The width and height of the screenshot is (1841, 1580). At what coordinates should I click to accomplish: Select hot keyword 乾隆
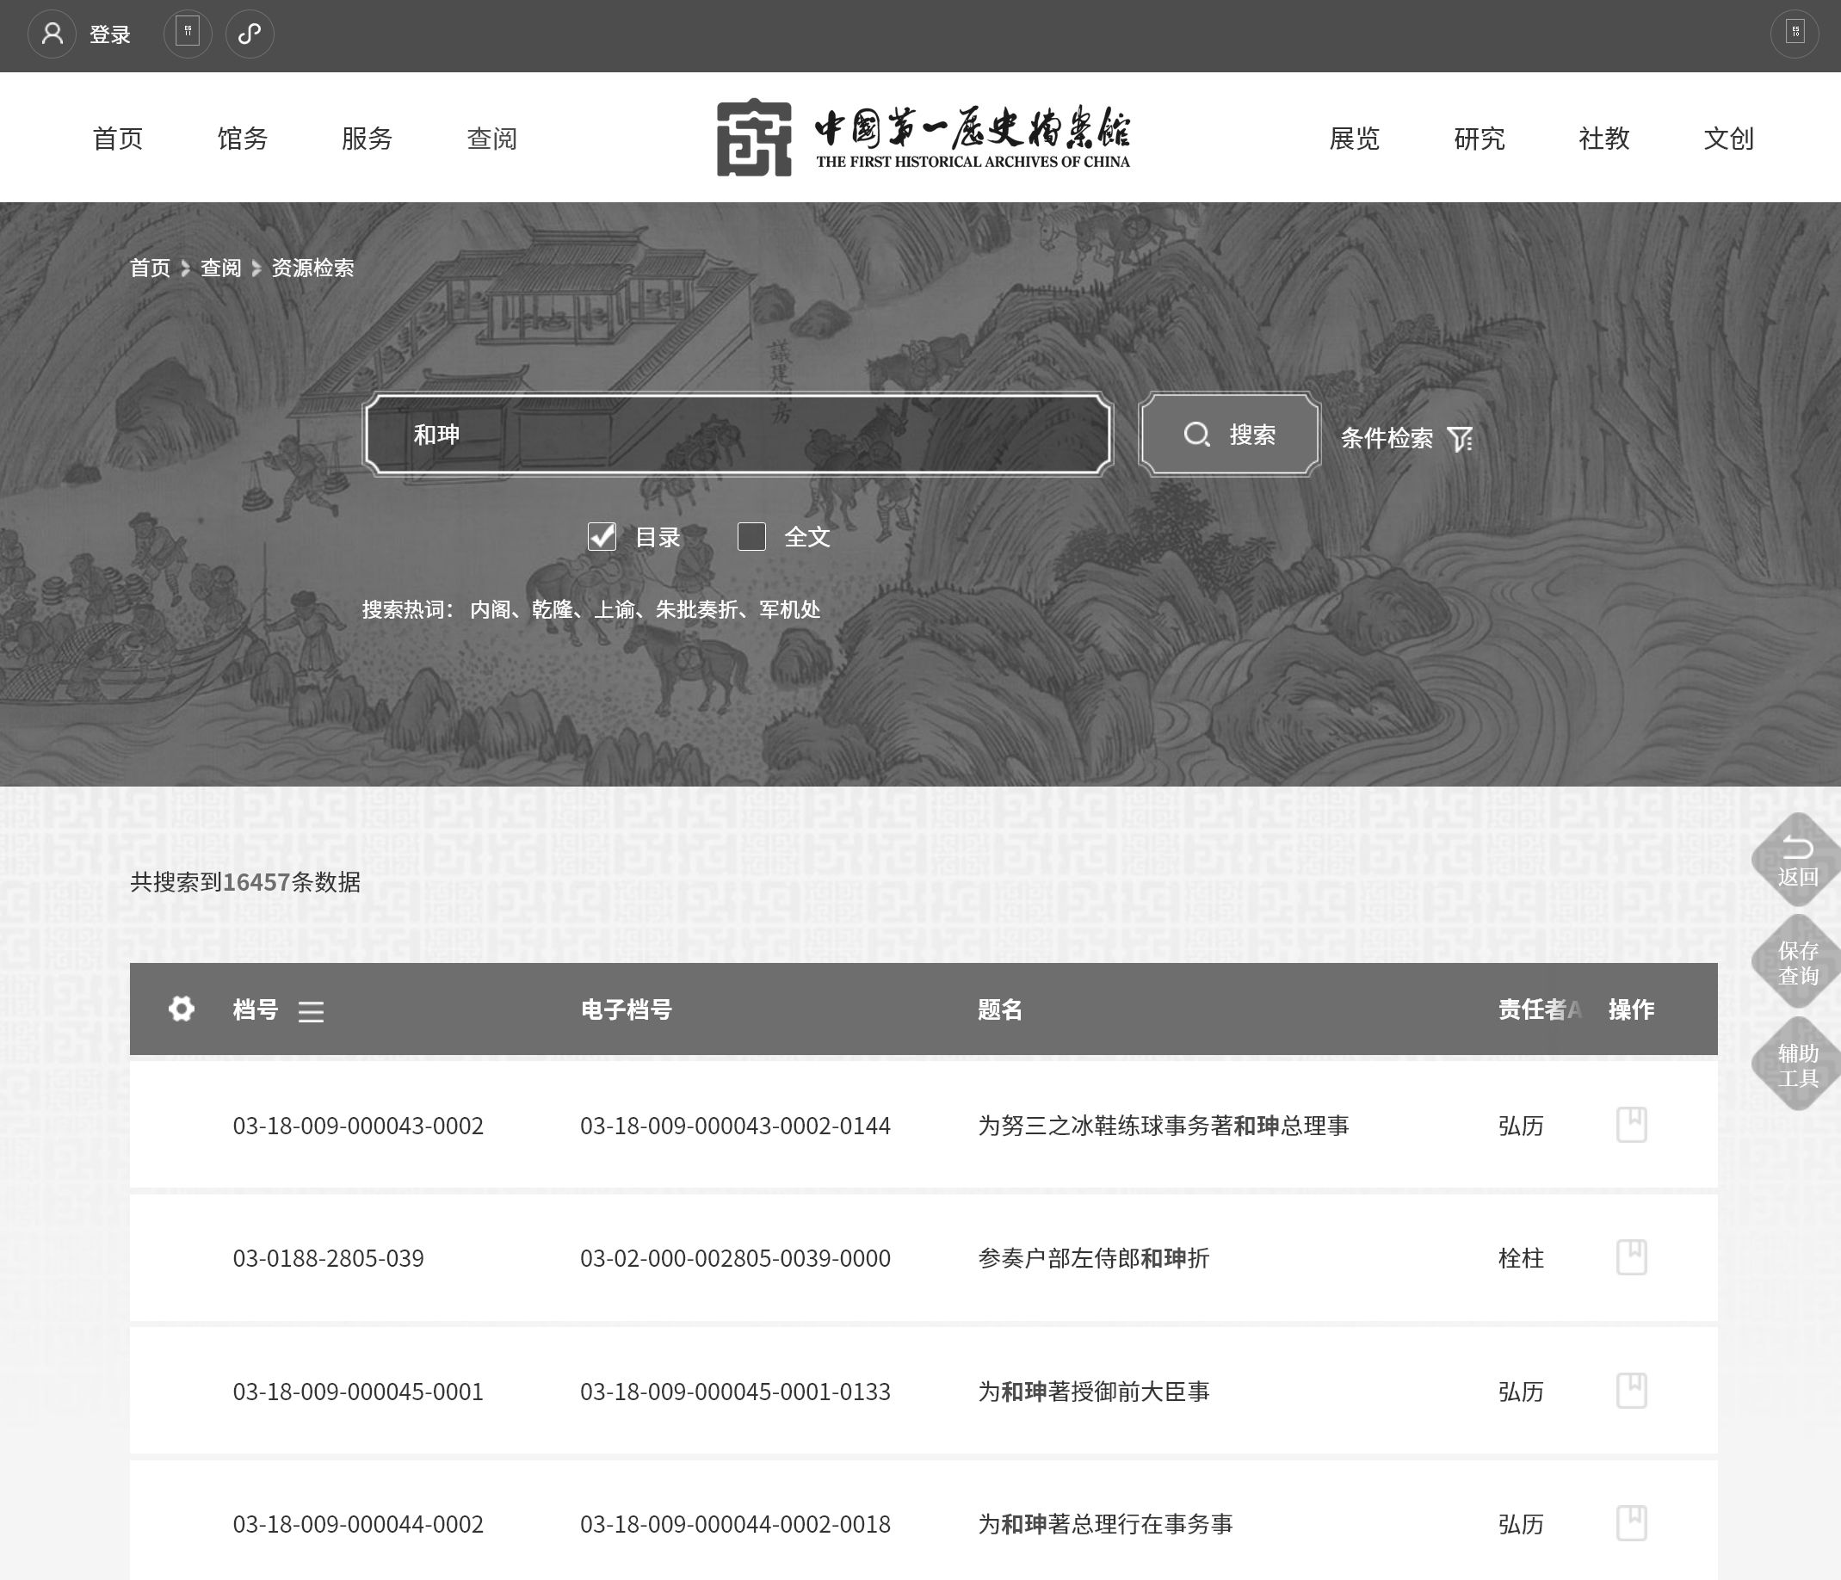(552, 609)
